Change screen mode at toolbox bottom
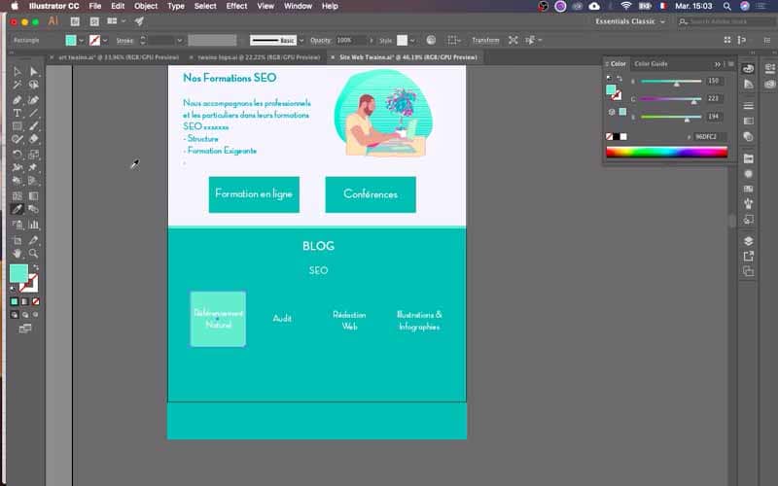 [25, 329]
